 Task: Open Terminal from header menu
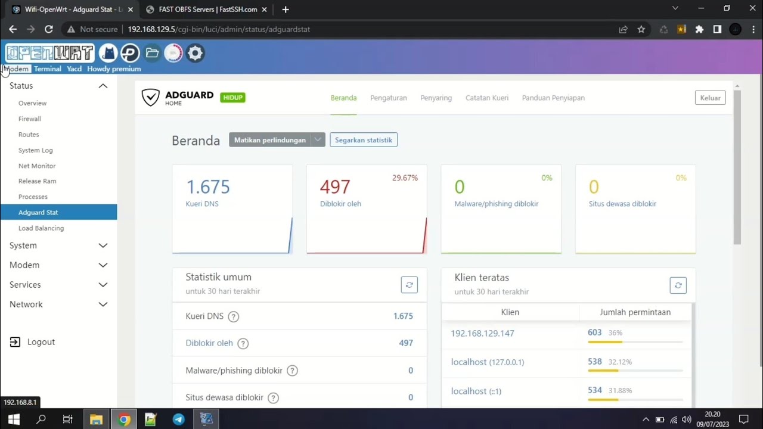[x=48, y=69]
